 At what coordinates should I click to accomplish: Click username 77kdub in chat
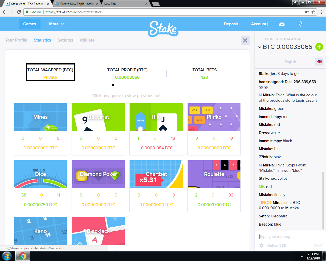coord(266,157)
